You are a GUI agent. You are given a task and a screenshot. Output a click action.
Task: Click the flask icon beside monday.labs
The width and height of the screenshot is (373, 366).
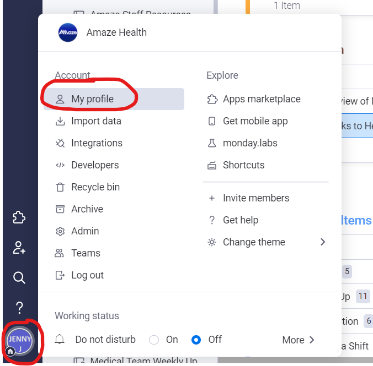(x=212, y=143)
